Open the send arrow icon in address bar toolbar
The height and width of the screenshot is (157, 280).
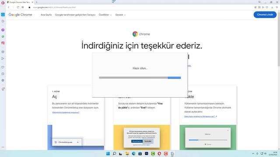pos(263,7)
